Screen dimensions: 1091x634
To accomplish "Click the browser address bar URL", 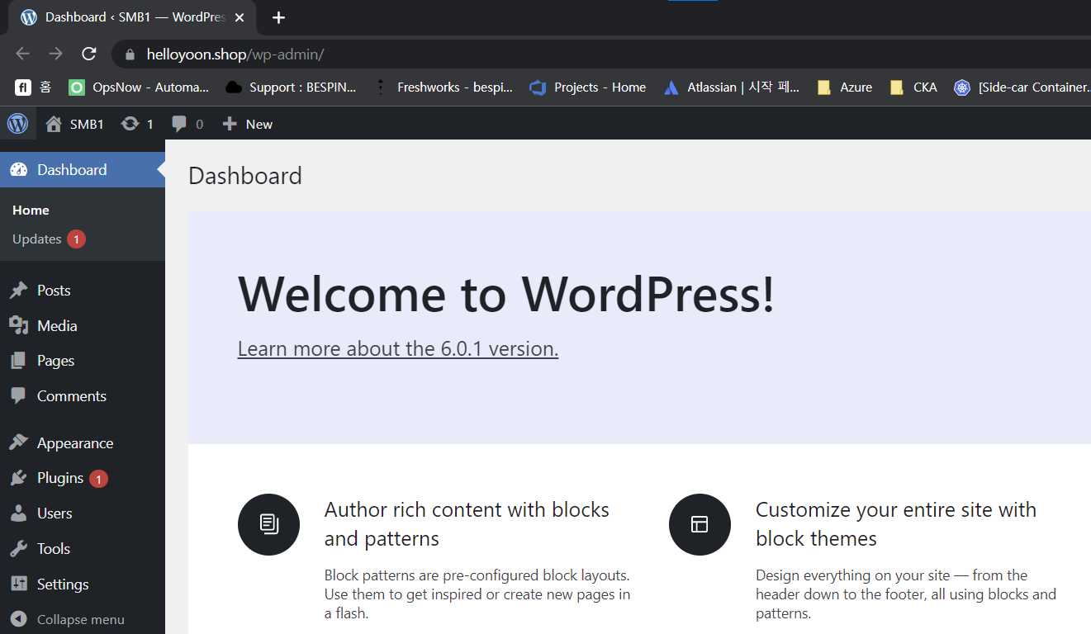I will tap(235, 55).
